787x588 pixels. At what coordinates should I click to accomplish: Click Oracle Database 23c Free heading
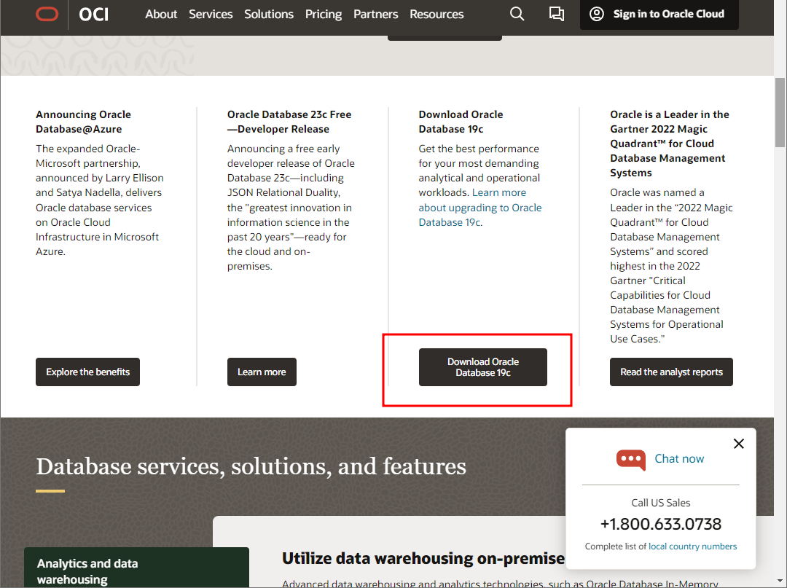click(x=289, y=122)
